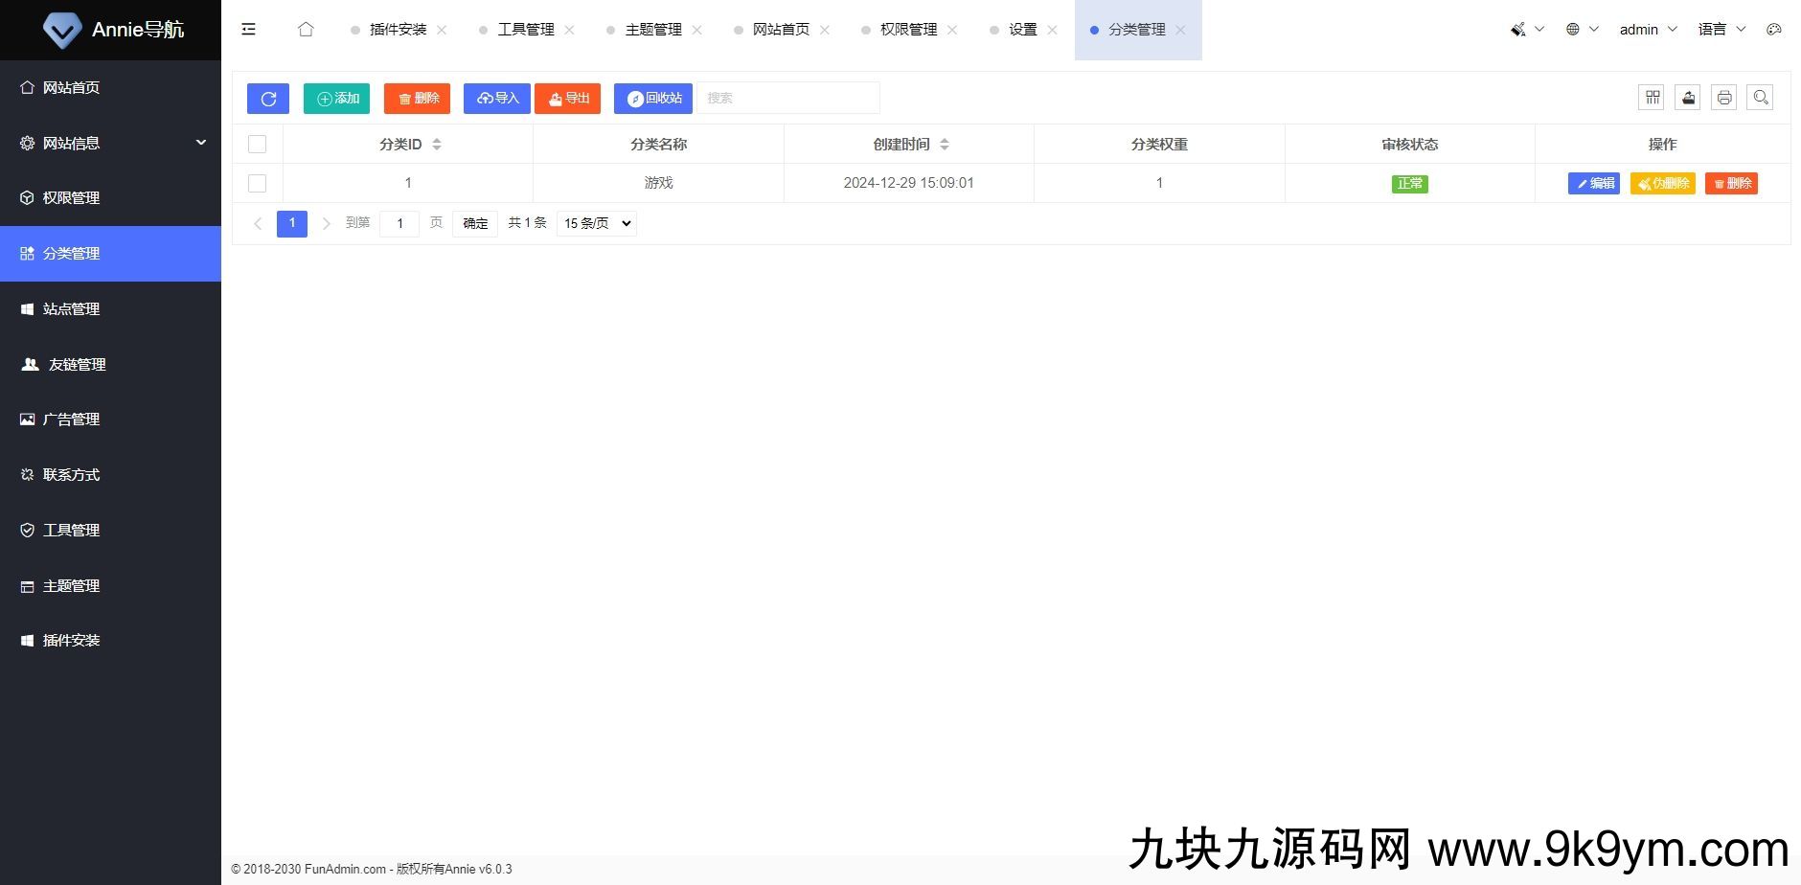Screen dimensions: 1801x885
Task: Select page 1 in pagination
Action: 292,223
